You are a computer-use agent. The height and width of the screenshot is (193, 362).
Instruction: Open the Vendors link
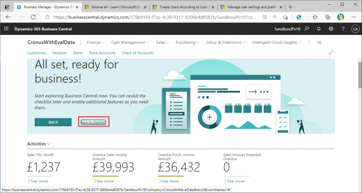[x=59, y=53]
